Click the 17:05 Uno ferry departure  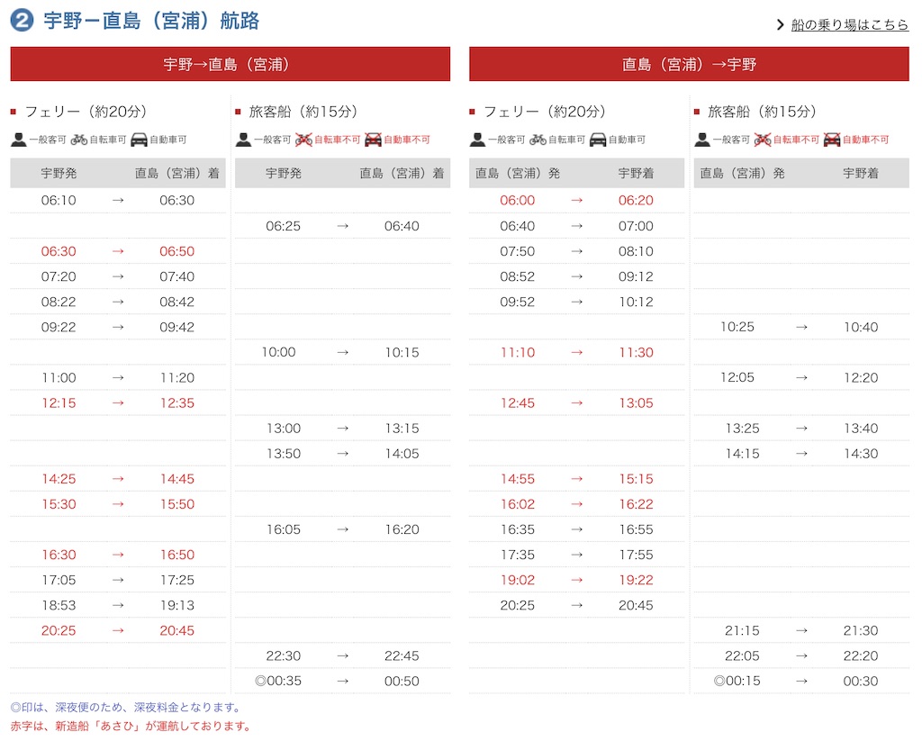click(x=59, y=581)
